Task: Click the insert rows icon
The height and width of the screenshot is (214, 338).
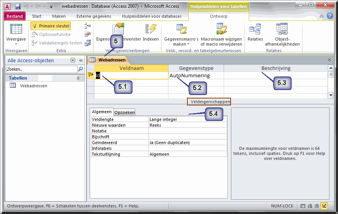Action: tap(88, 26)
